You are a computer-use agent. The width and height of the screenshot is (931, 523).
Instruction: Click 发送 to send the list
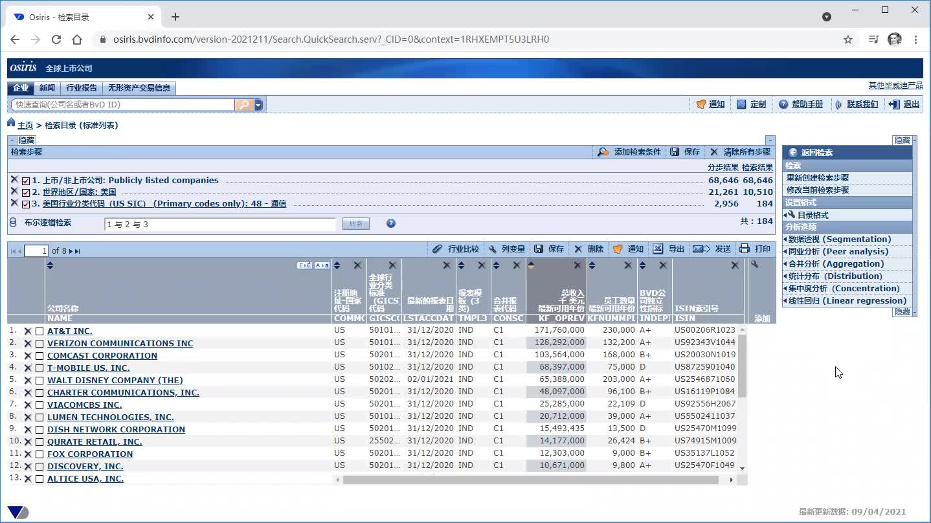click(x=712, y=249)
